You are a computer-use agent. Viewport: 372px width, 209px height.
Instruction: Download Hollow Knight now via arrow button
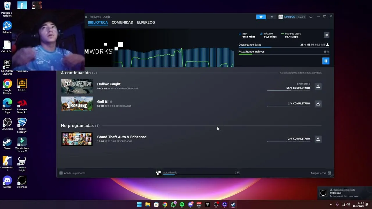pos(318,86)
